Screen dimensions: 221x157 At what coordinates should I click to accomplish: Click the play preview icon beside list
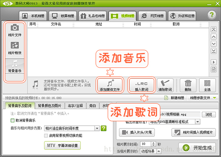214,62
